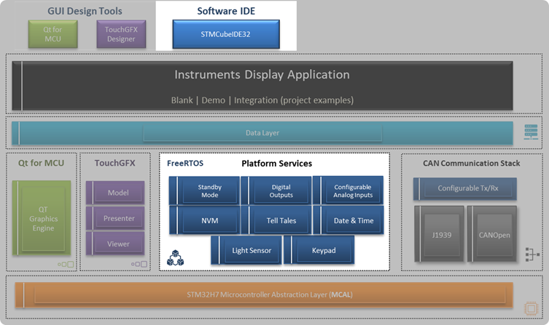The image size is (549, 325).
Task: Click the microchip icon beside MCAL
Action: (531, 308)
